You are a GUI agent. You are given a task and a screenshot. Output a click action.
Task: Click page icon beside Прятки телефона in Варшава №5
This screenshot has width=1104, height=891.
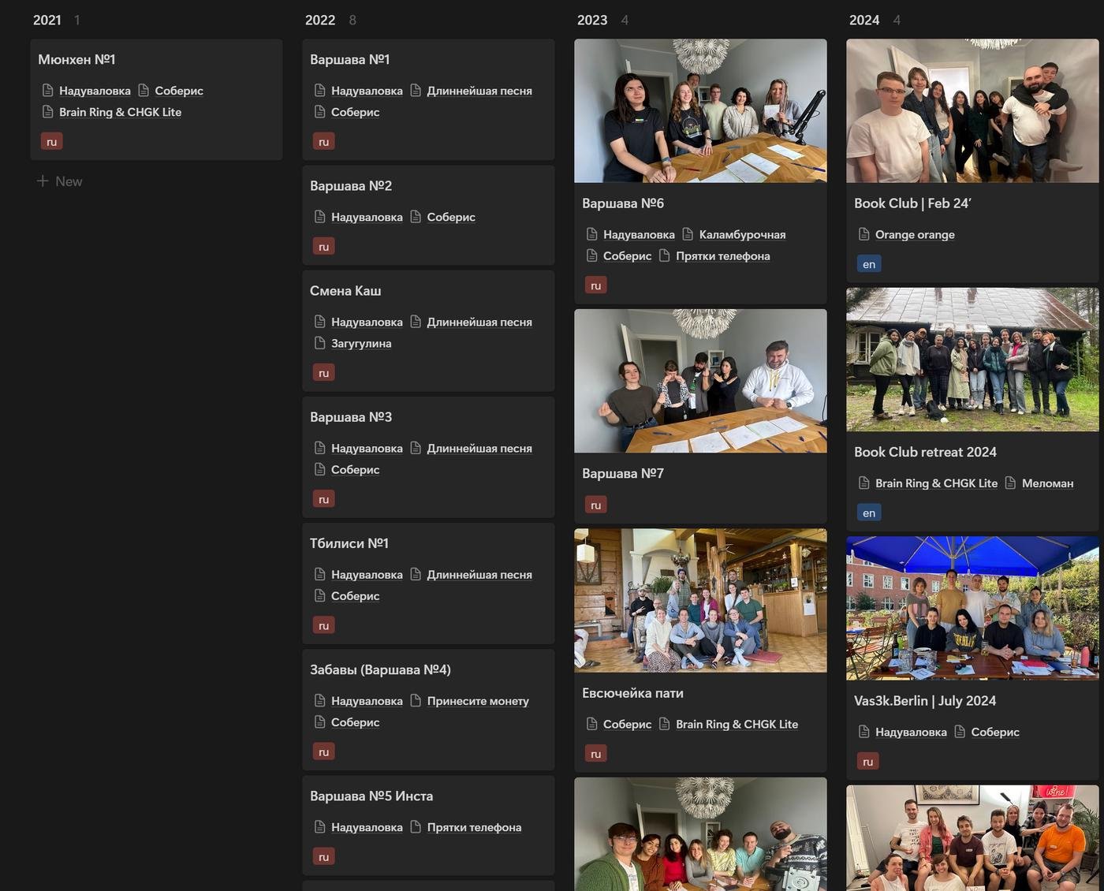tap(416, 827)
